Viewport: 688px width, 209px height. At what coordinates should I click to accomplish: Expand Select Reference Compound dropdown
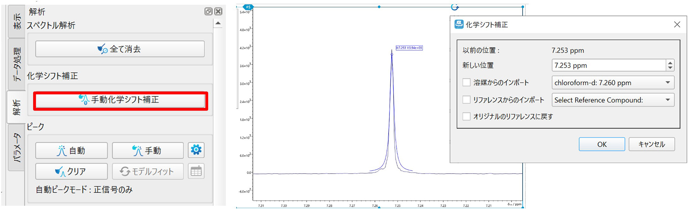coord(613,100)
